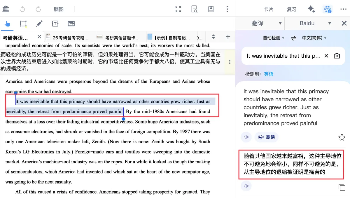Select the hand pointer tool
Screen dimensions: 350x198
pos(7,24)
